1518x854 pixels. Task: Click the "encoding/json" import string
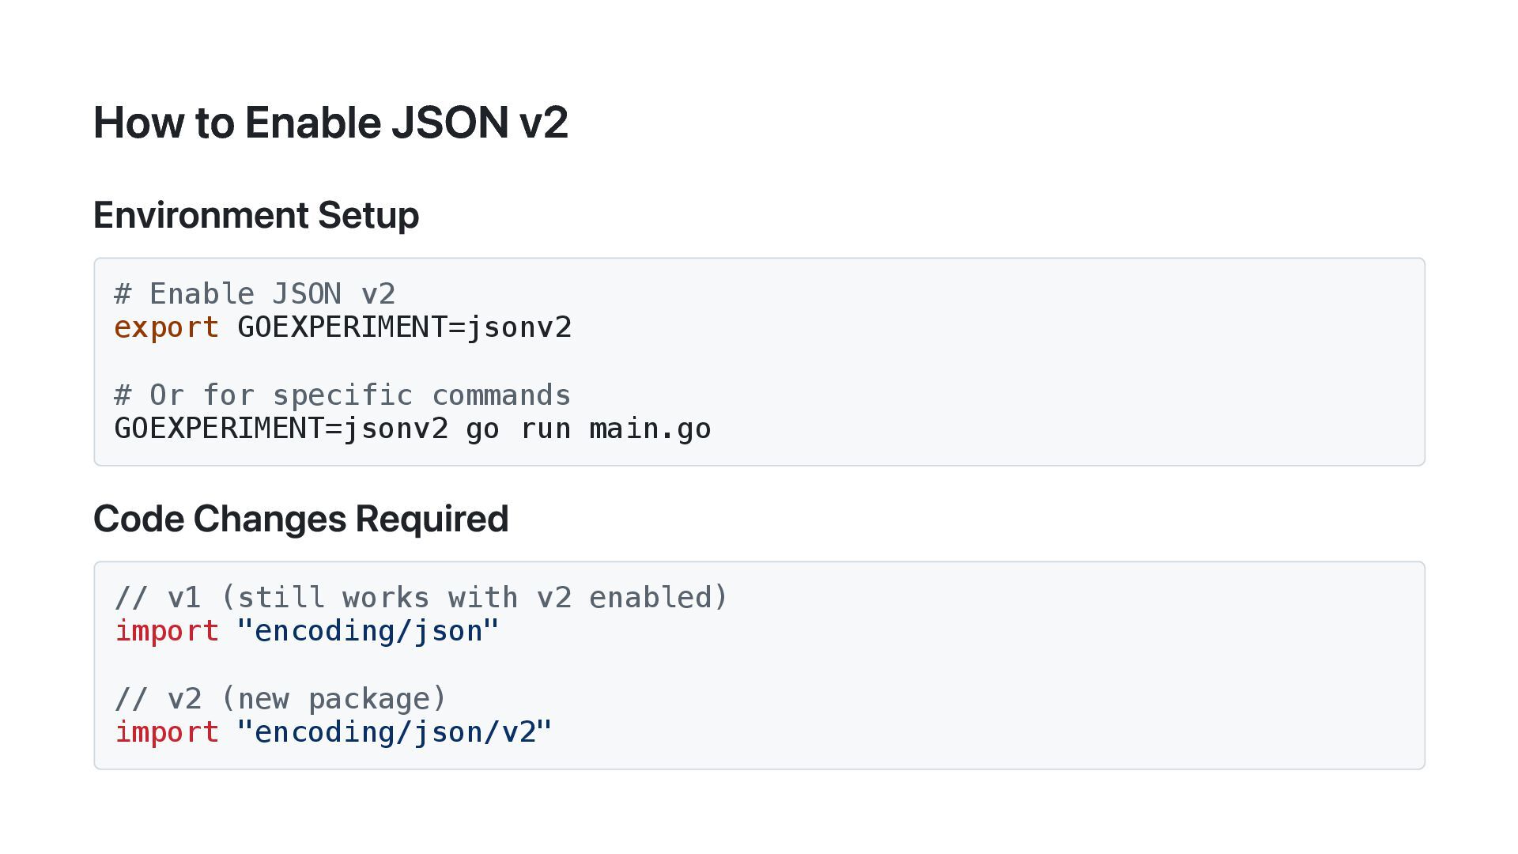(x=368, y=631)
